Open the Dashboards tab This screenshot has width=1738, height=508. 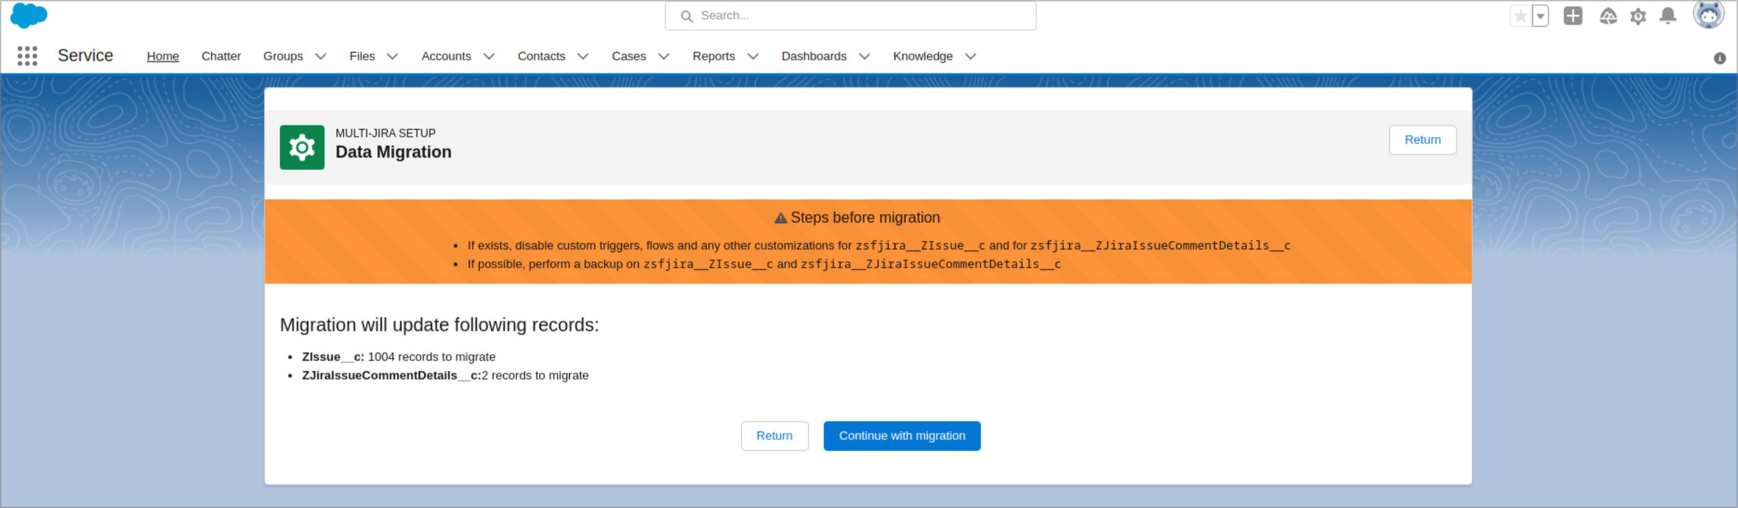(813, 56)
